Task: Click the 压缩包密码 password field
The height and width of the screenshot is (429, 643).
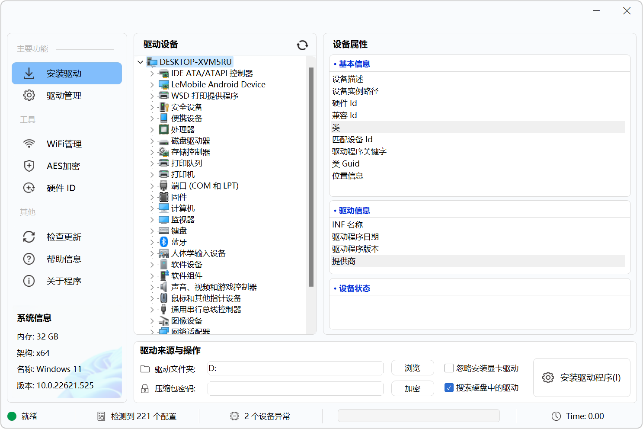Action: pyautogui.click(x=295, y=388)
